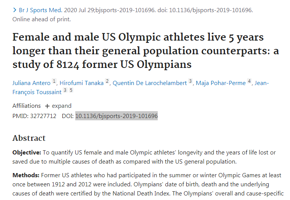Click affiliation superscript 3 after De Larochelambert
290x200 pixels.
(190, 82)
